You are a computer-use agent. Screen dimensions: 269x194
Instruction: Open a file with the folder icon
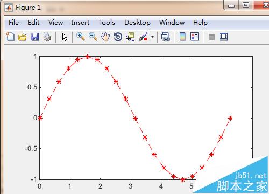click(23, 37)
